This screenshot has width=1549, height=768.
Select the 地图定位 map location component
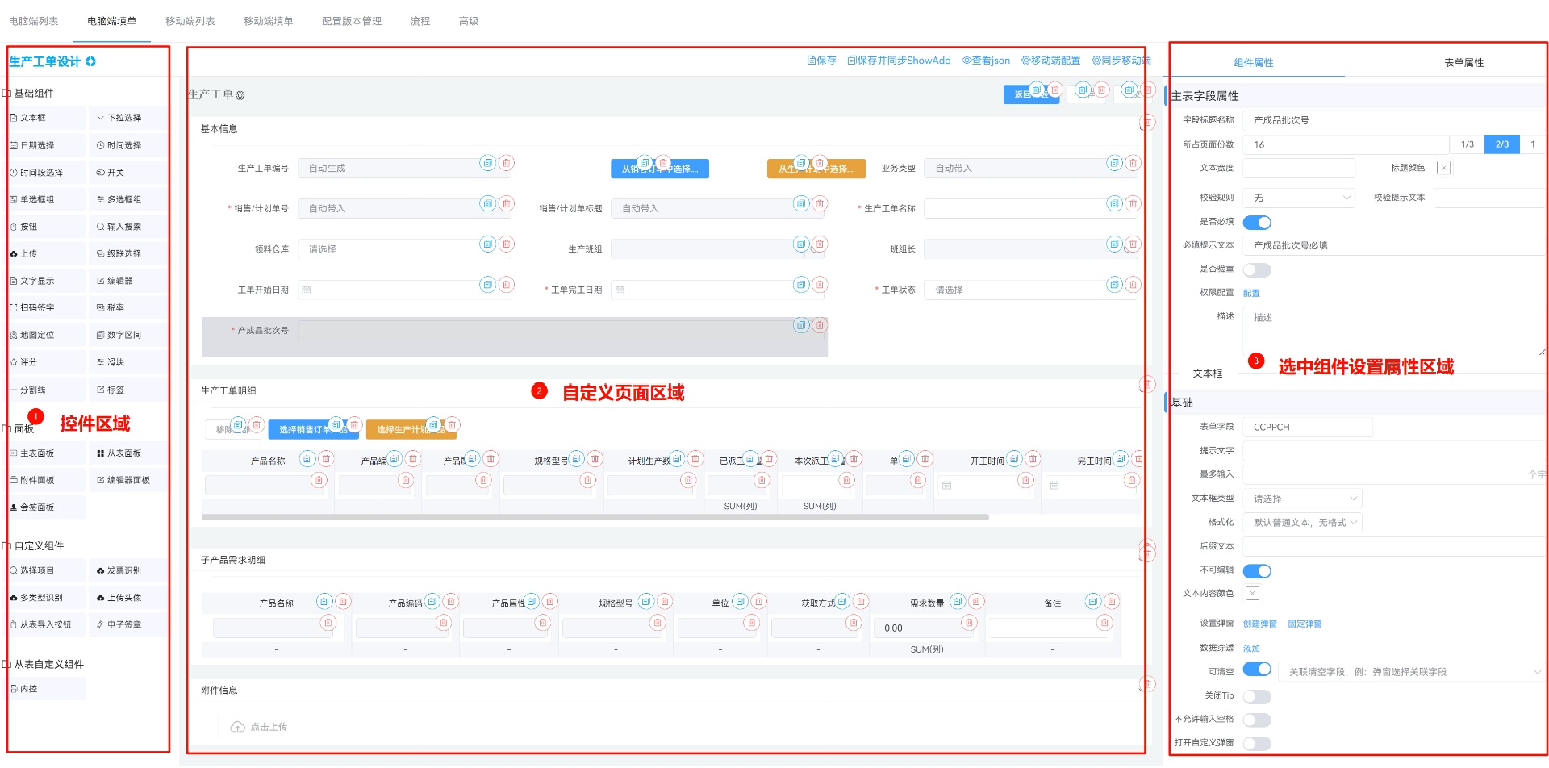[37, 335]
